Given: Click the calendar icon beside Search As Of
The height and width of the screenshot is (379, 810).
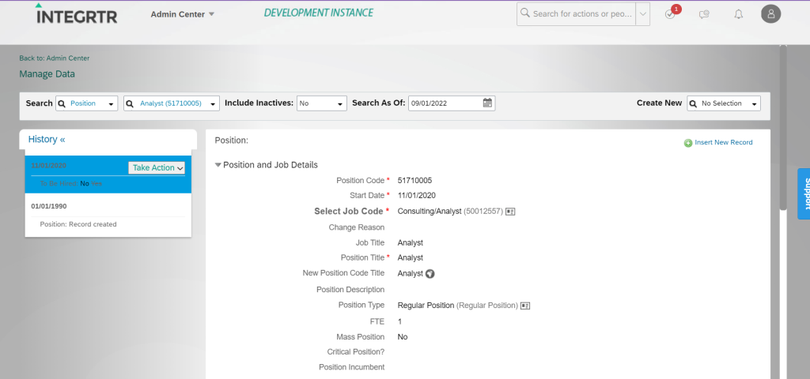Looking at the screenshot, I should coord(487,103).
